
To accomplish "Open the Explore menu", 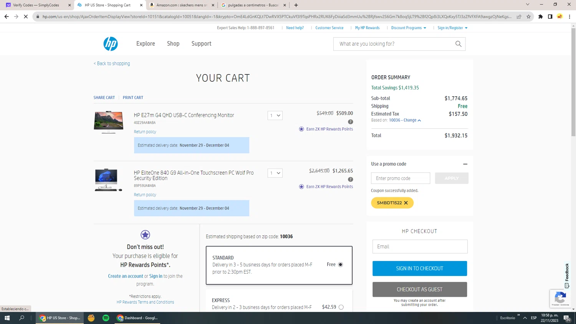I will click(x=146, y=44).
